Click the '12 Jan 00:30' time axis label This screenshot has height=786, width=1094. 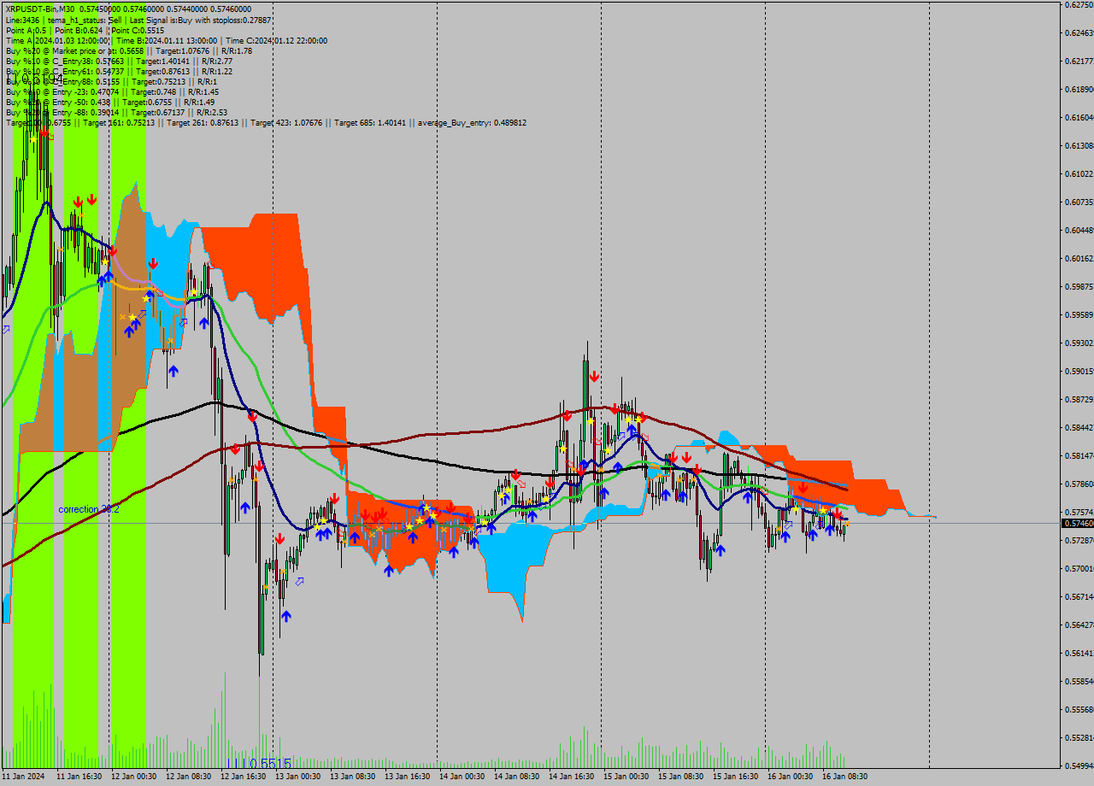[134, 777]
